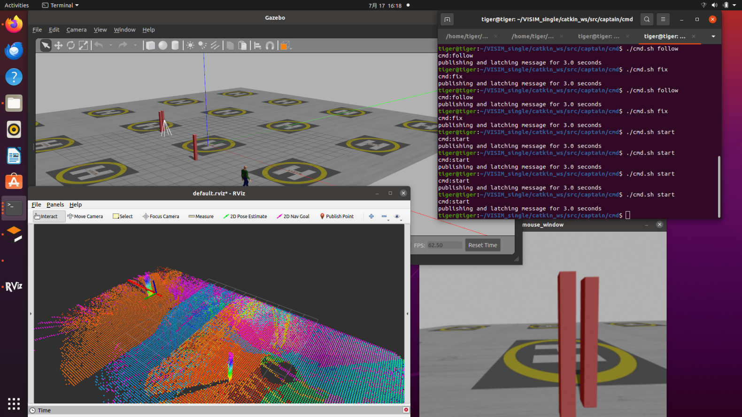Open the Camera menu in Gazebo
The image size is (742, 417).
click(x=76, y=30)
